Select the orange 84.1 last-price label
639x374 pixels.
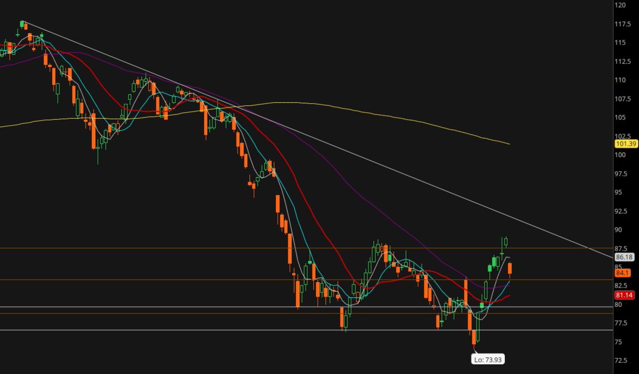(x=622, y=273)
